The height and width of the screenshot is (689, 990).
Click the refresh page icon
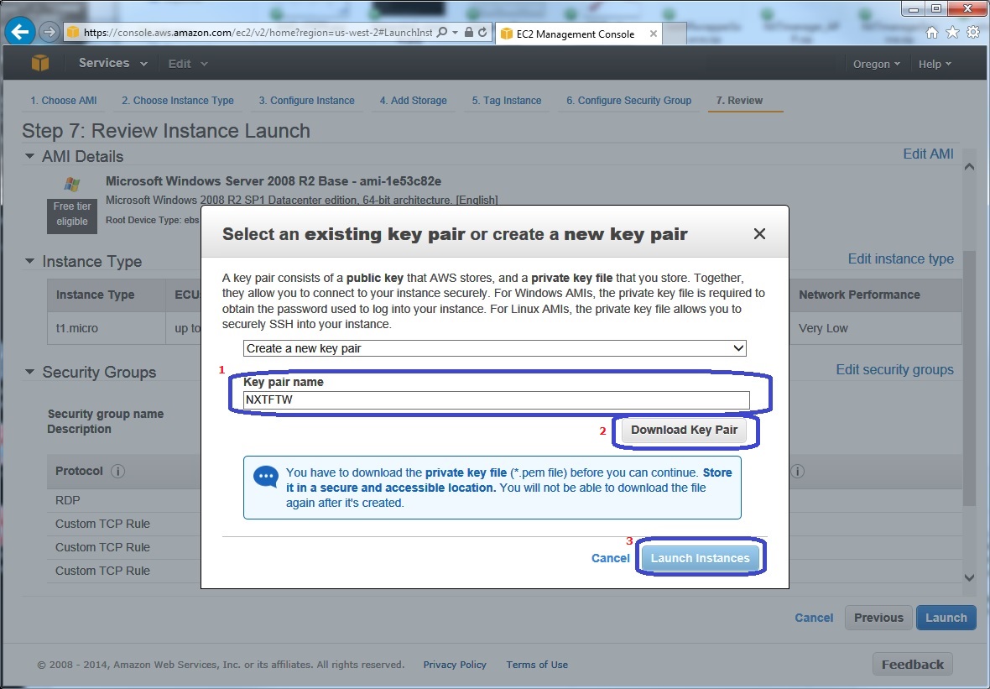(482, 32)
